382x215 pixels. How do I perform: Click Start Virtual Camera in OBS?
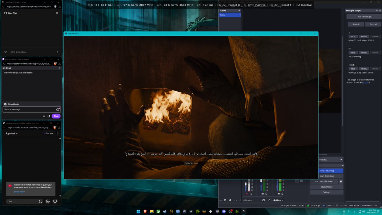pos(324,182)
